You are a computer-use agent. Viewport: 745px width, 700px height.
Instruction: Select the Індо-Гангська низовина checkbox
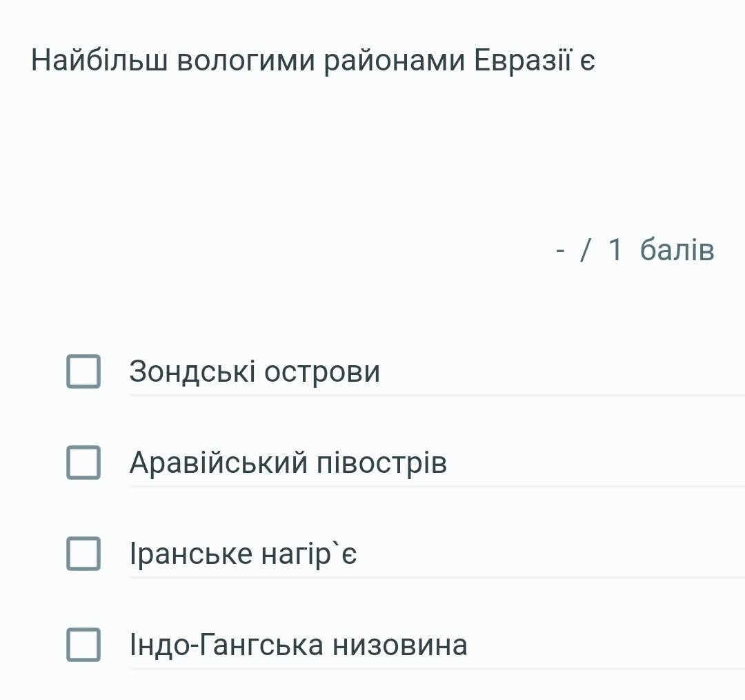(83, 645)
